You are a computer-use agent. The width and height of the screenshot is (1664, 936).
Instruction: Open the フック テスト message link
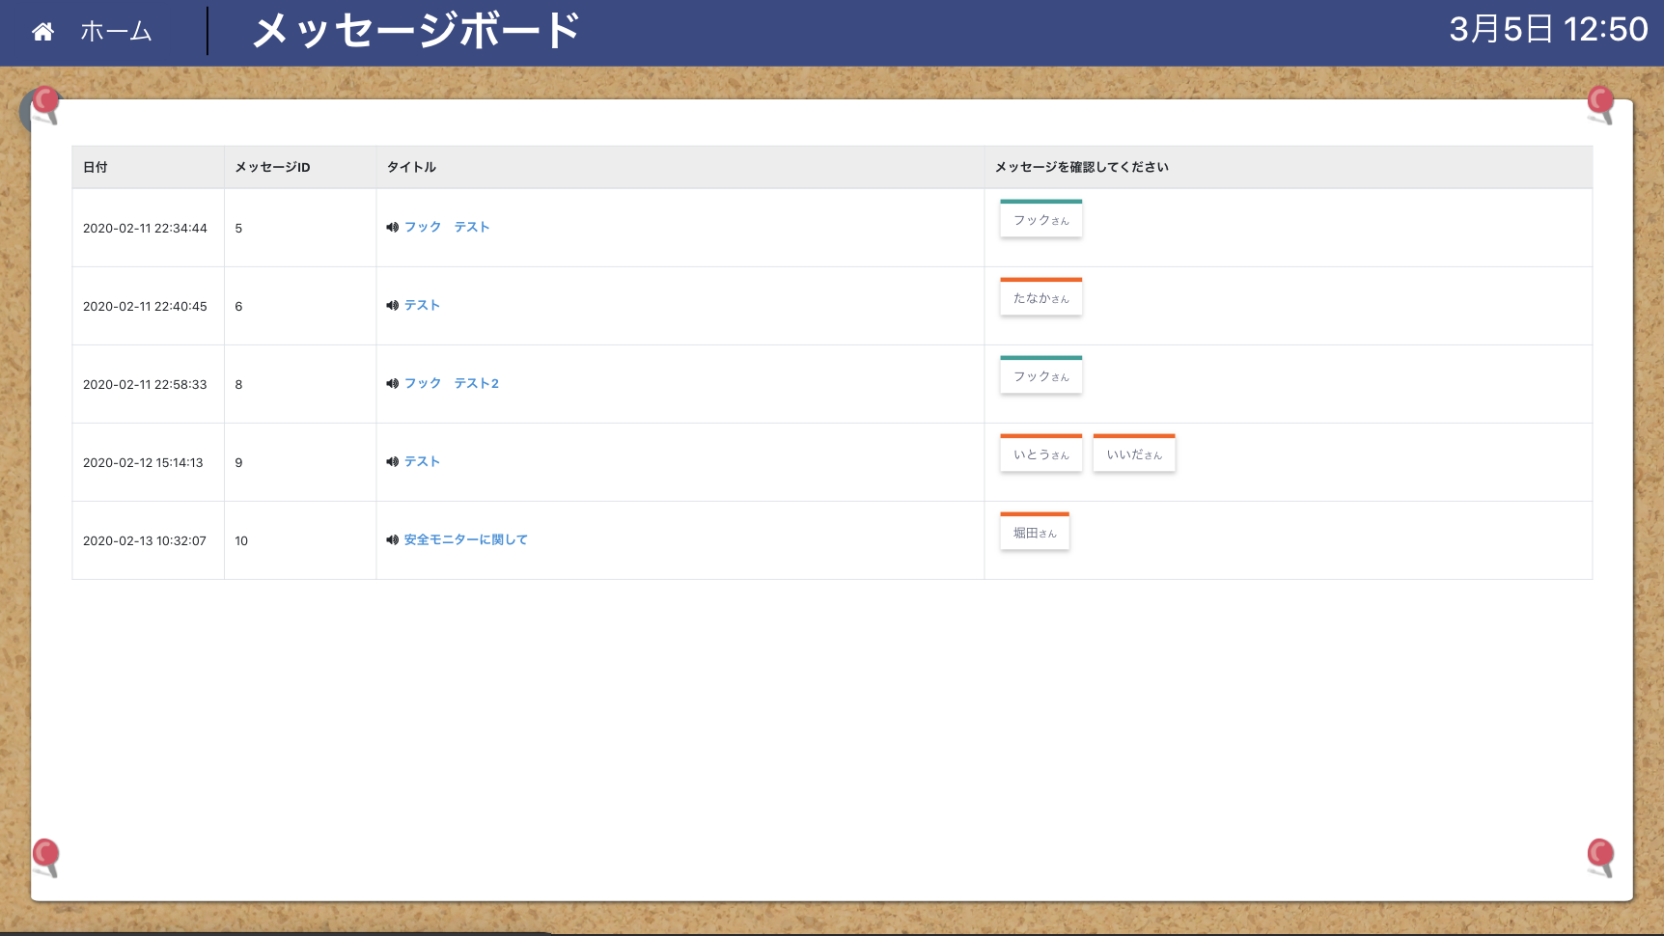[447, 228]
